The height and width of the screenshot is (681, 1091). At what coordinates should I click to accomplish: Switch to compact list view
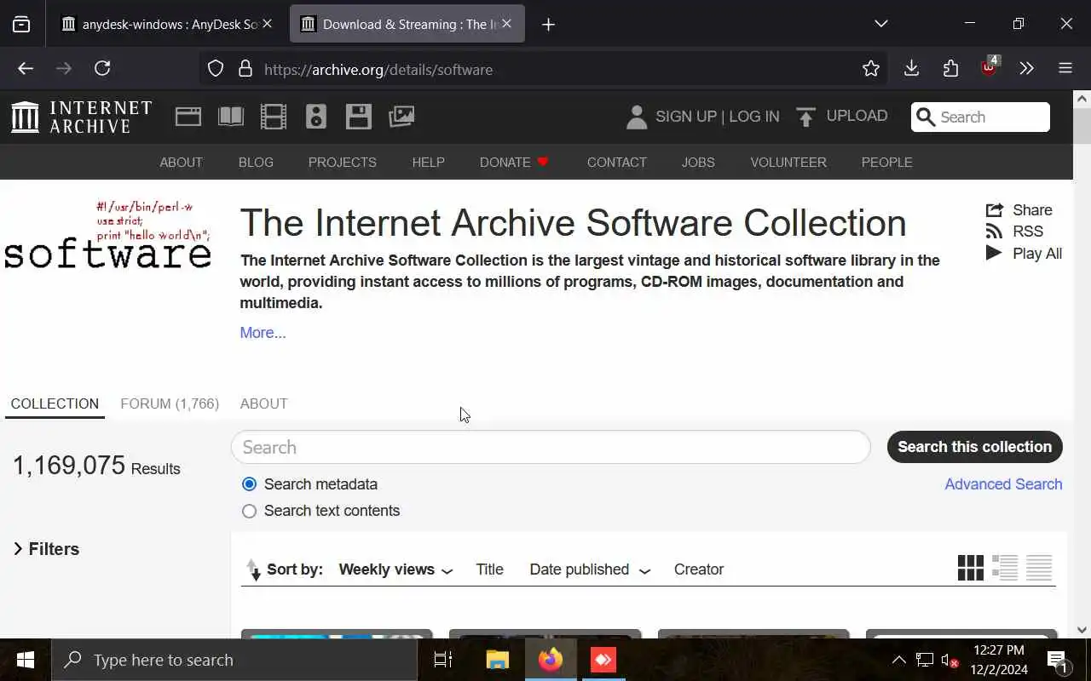point(1039,568)
